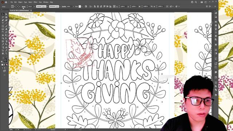The width and height of the screenshot is (233, 131).
Task: Click the Stroke color box in toolbox
Action: tap(5, 60)
